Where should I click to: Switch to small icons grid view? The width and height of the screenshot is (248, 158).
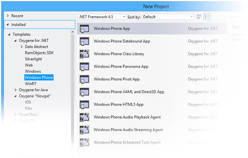pyautogui.click(x=199, y=17)
